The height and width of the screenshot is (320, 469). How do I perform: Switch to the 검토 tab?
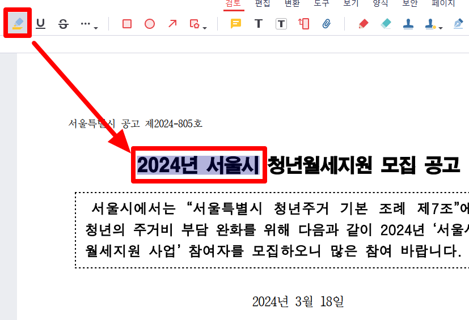click(x=233, y=3)
